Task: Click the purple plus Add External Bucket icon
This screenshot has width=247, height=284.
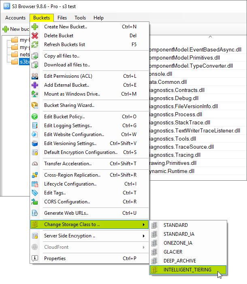Action: [x=35, y=85]
